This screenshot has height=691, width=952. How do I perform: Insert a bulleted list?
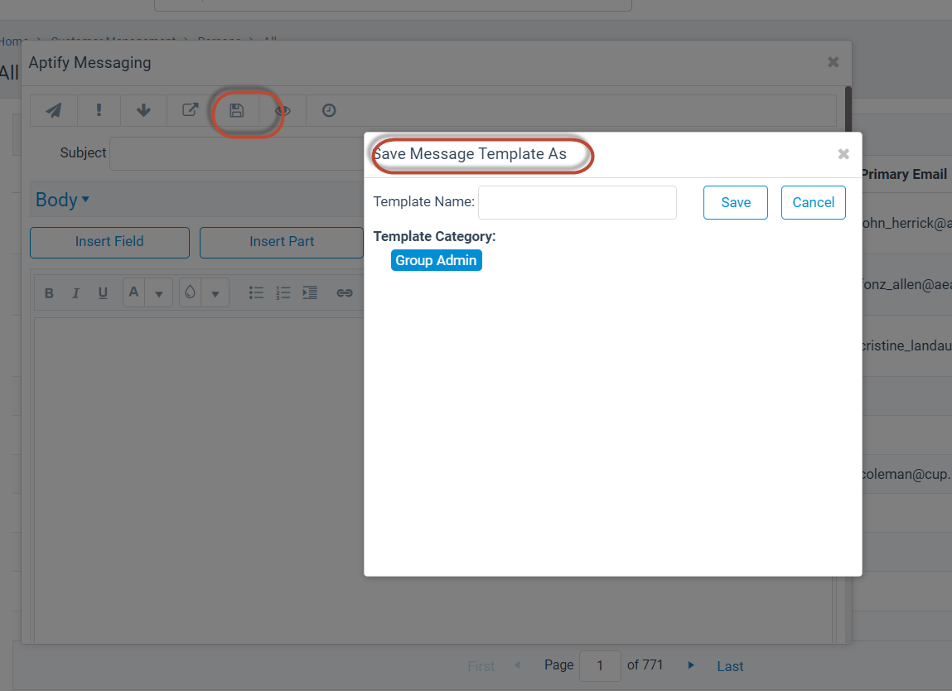click(256, 293)
